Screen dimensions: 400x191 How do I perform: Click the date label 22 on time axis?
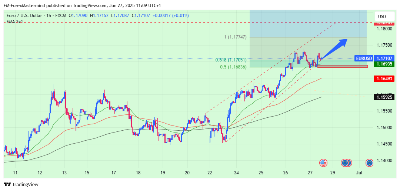(210, 173)
